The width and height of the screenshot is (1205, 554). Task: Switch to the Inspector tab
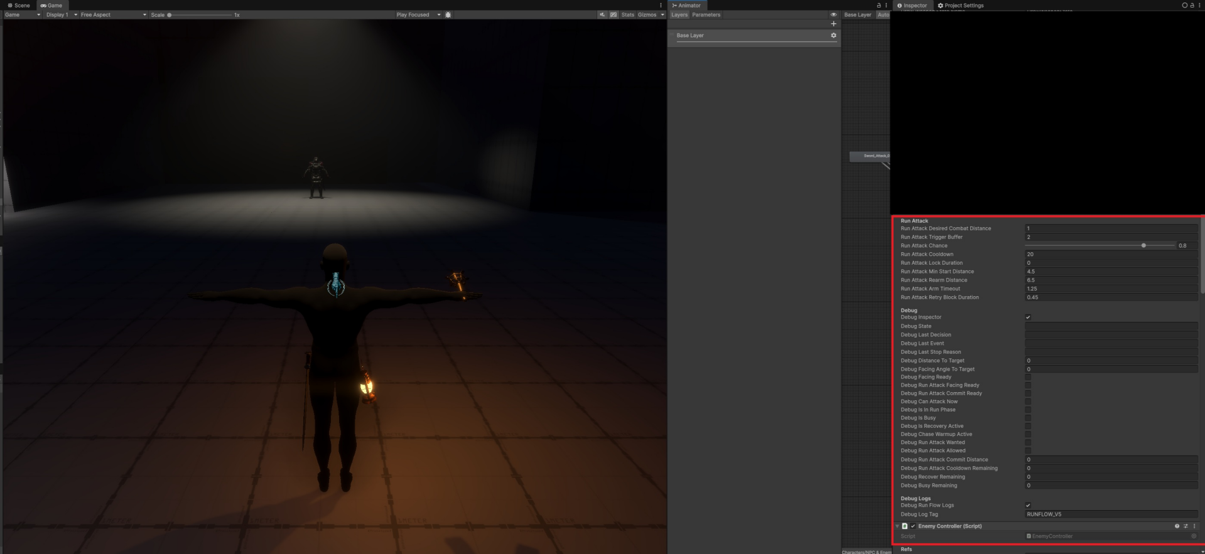pyautogui.click(x=912, y=5)
